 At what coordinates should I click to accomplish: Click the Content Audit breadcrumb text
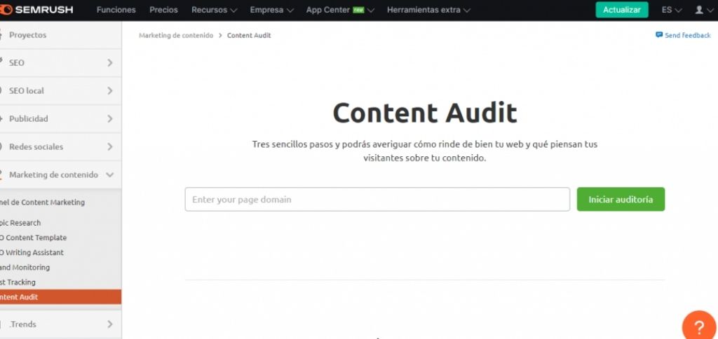249,35
